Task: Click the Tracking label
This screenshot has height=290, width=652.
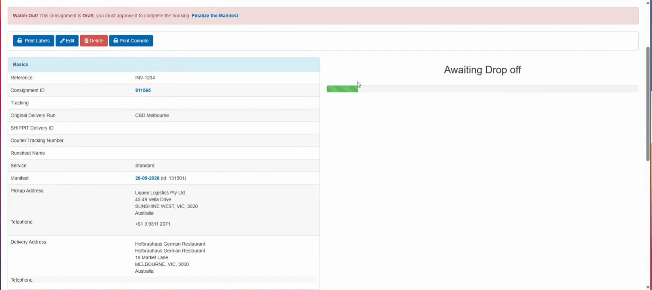Action: coord(20,103)
